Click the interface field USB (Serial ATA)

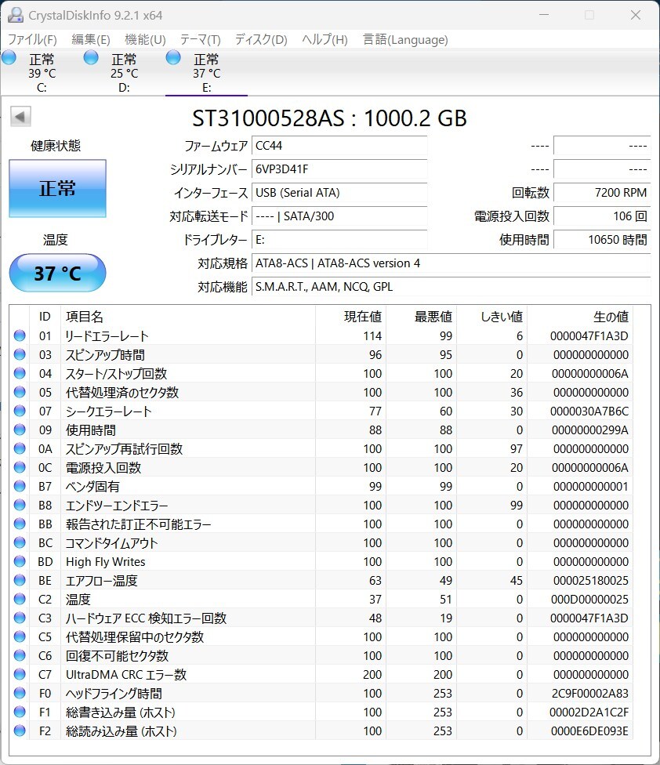[x=339, y=192]
